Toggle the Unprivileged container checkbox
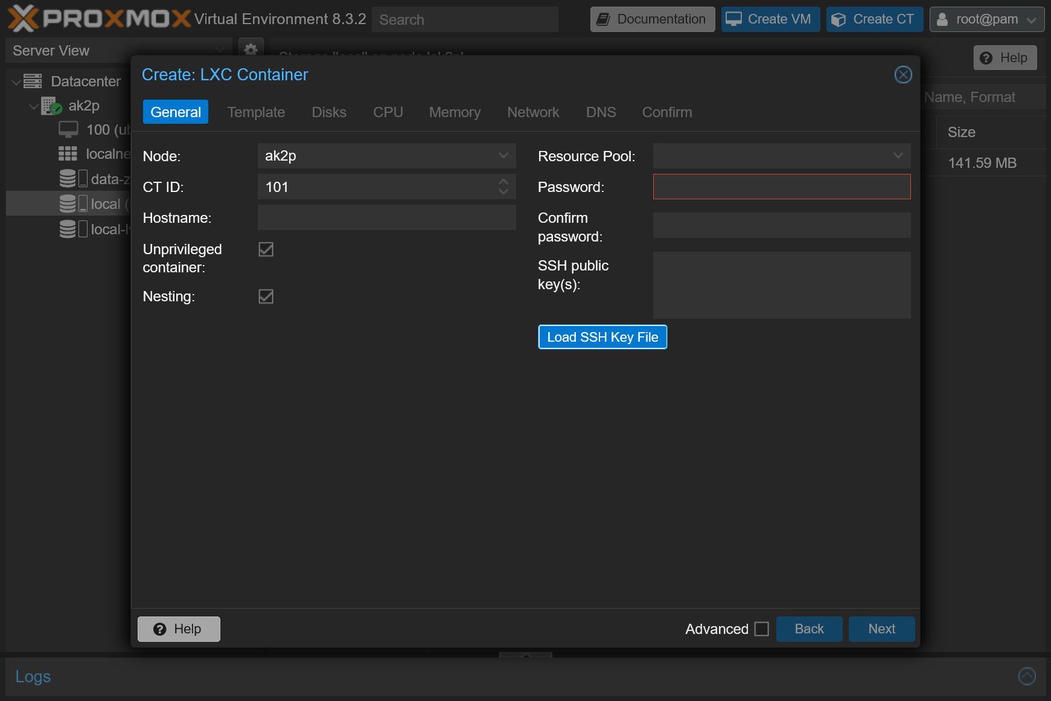 pos(266,249)
